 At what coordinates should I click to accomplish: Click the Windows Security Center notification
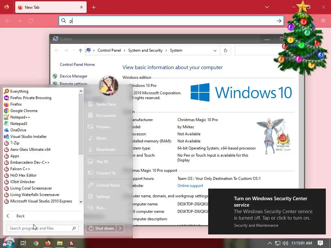coord(267,212)
